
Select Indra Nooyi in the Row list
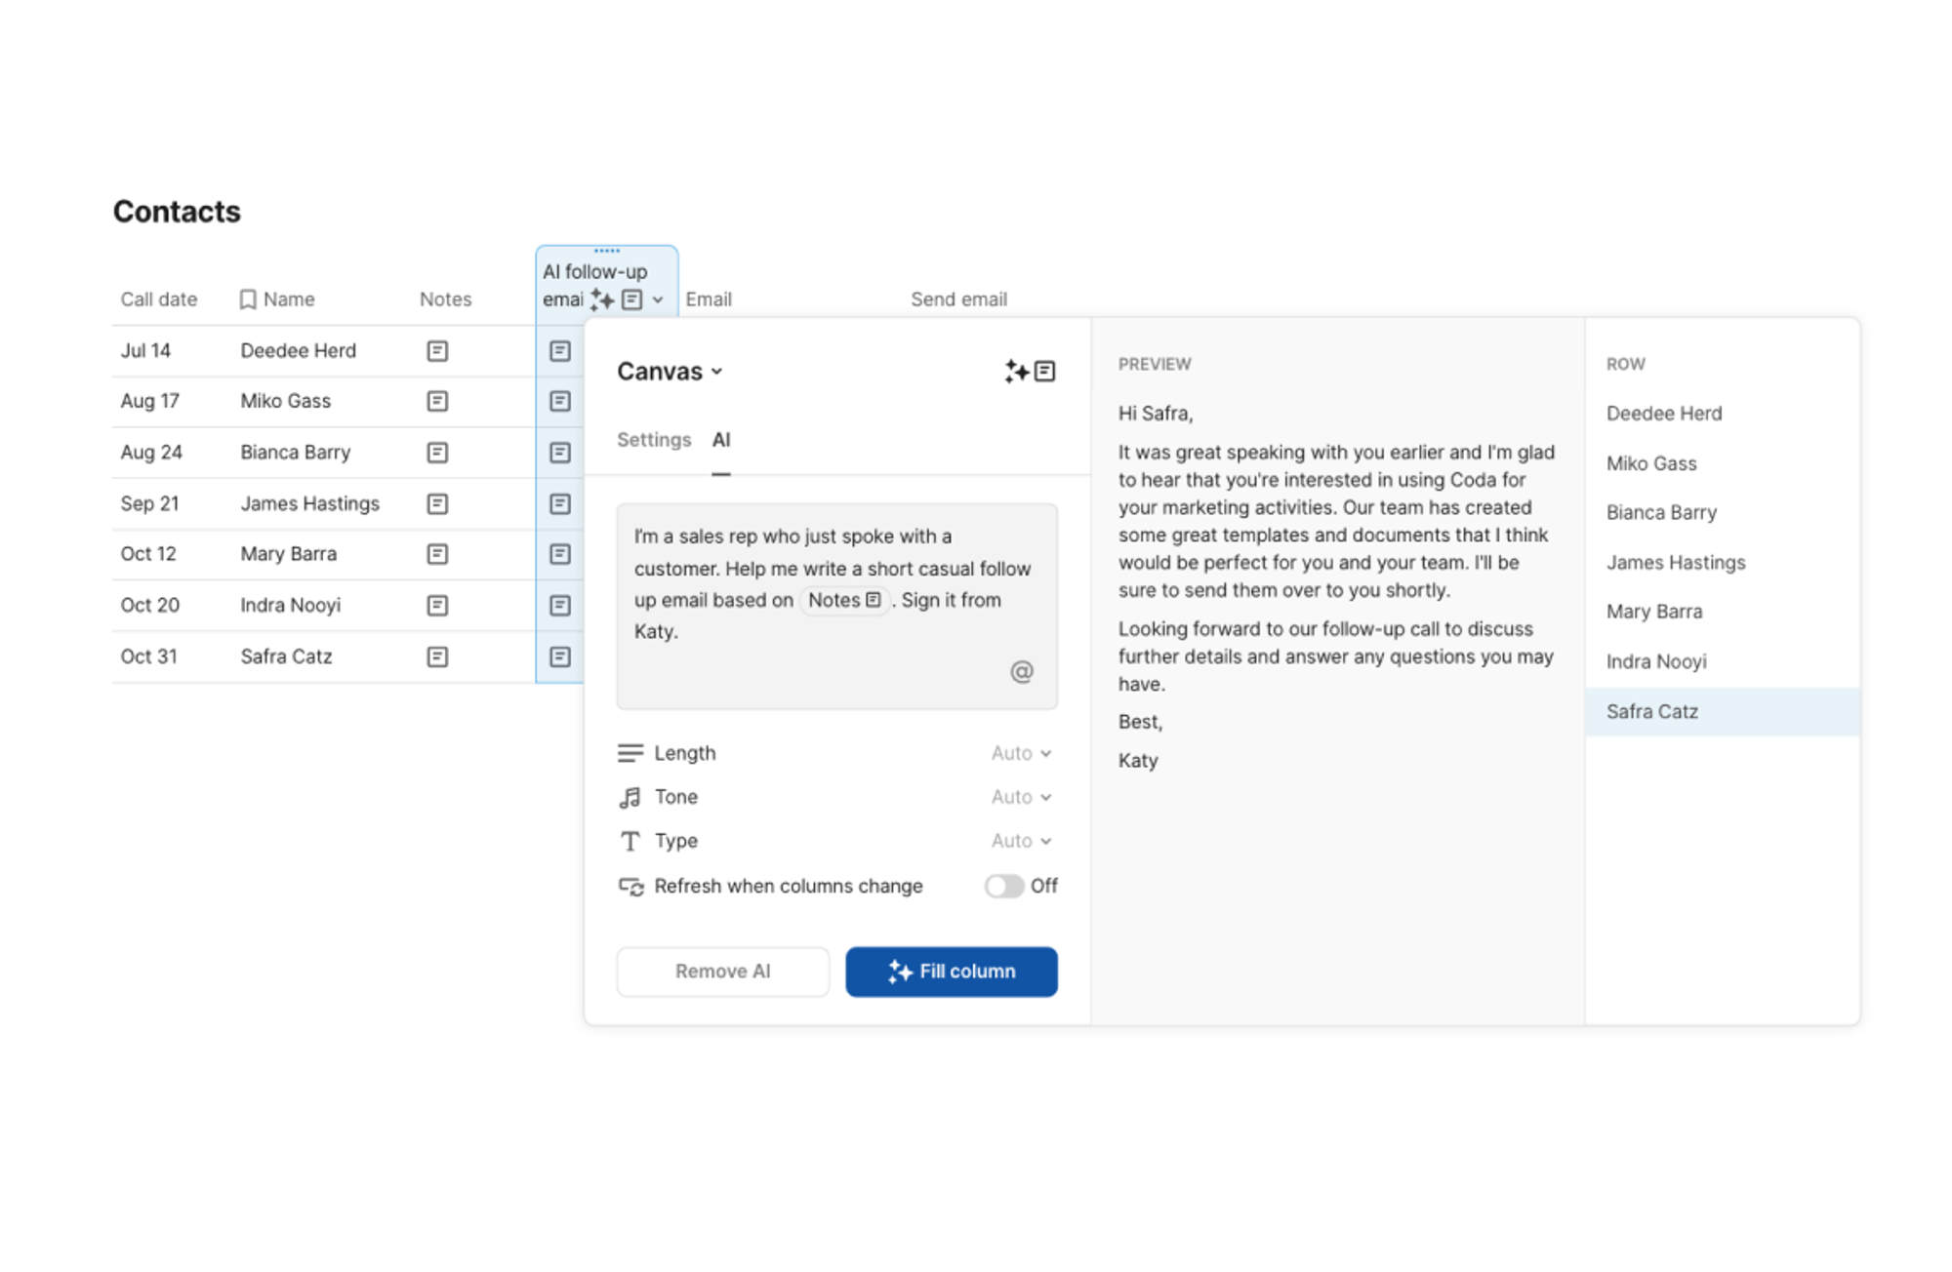pos(1656,662)
